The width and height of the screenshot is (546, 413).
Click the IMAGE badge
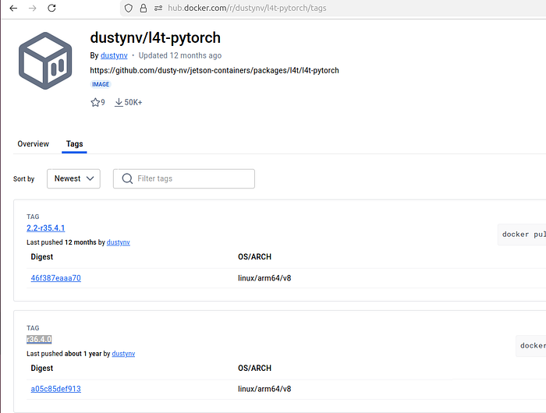pos(101,84)
